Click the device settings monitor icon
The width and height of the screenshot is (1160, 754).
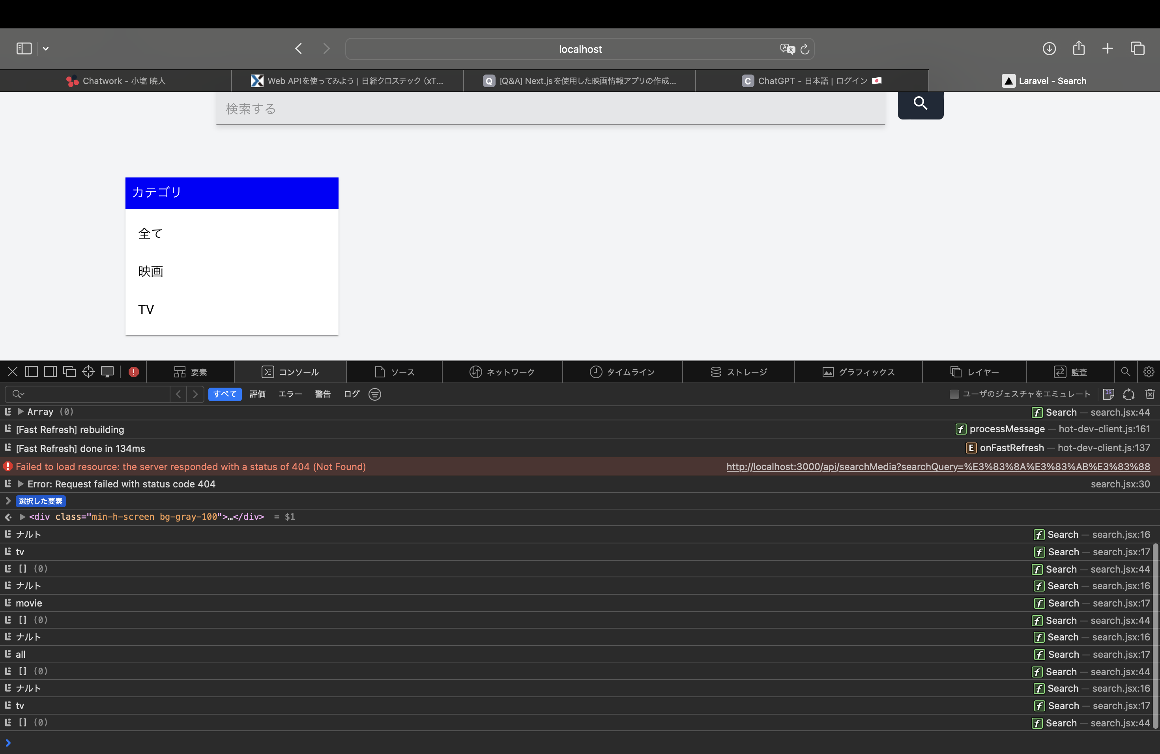[x=107, y=371]
